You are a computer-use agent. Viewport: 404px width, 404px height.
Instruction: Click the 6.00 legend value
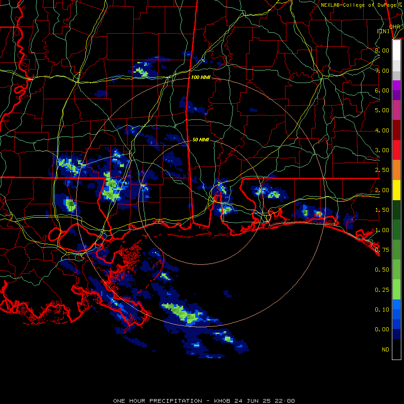[382, 90]
